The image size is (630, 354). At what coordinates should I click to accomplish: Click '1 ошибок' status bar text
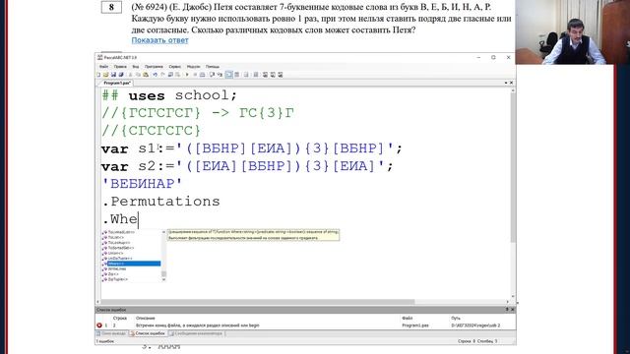click(105, 341)
